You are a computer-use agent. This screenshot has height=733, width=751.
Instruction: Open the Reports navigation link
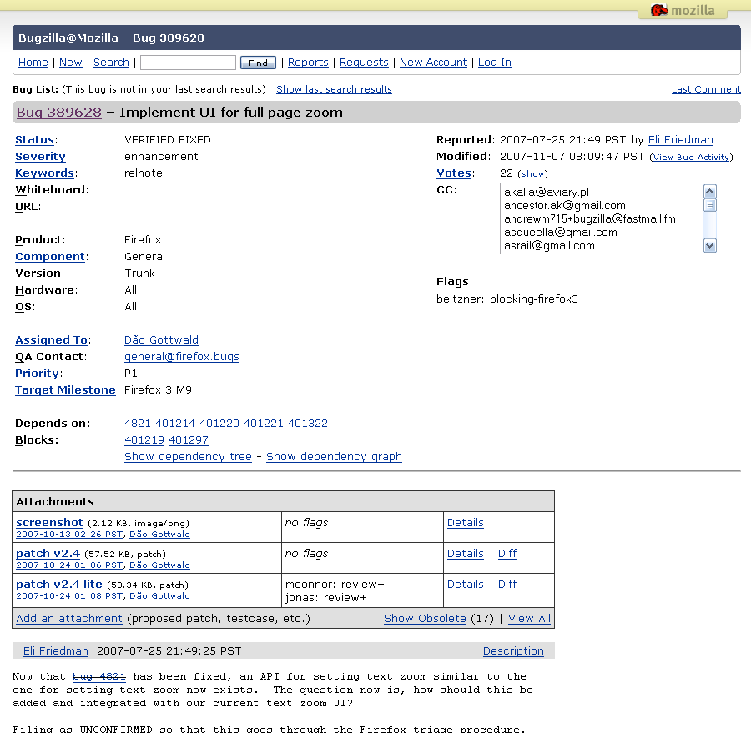(x=308, y=63)
